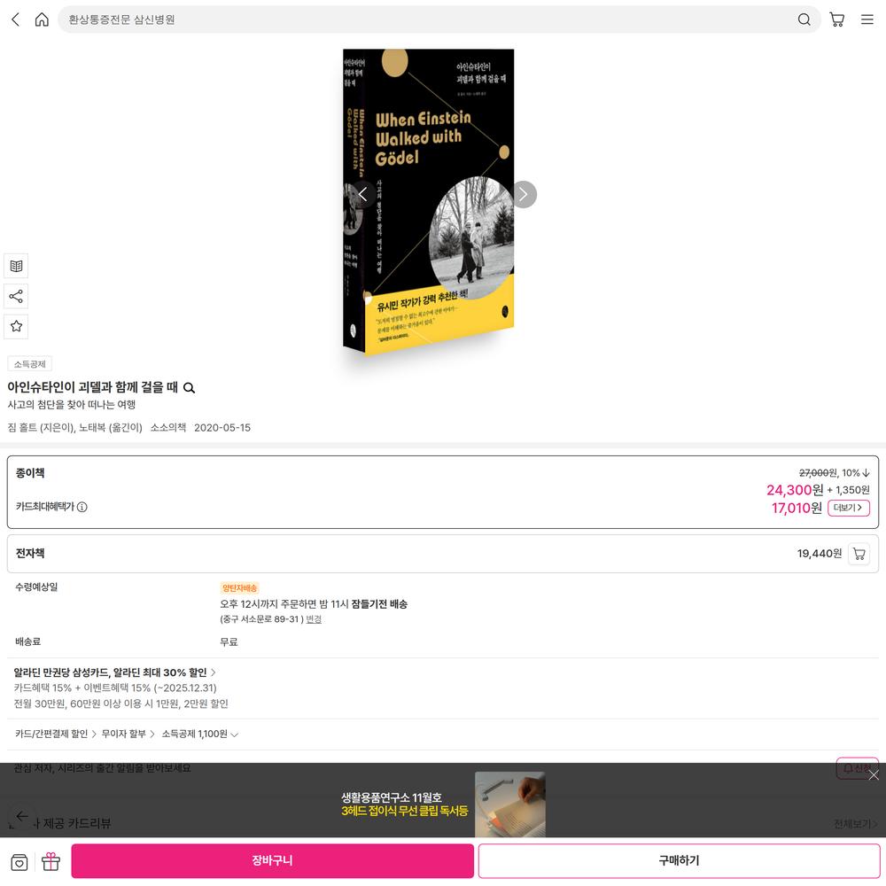Image resolution: width=886 pixels, height=886 pixels.
Task: Open the shopping cart in header
Action: pyautogui.click(x=837, y=19)
